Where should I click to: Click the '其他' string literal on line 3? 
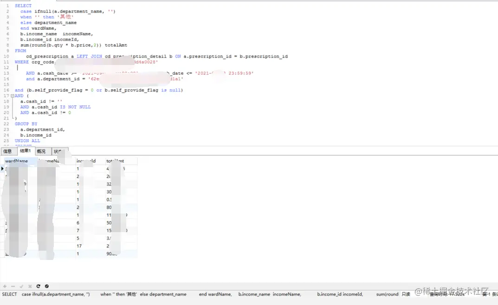point(65,17)
